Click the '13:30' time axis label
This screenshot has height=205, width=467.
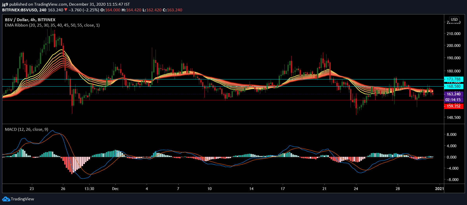(x=89, y=189)
